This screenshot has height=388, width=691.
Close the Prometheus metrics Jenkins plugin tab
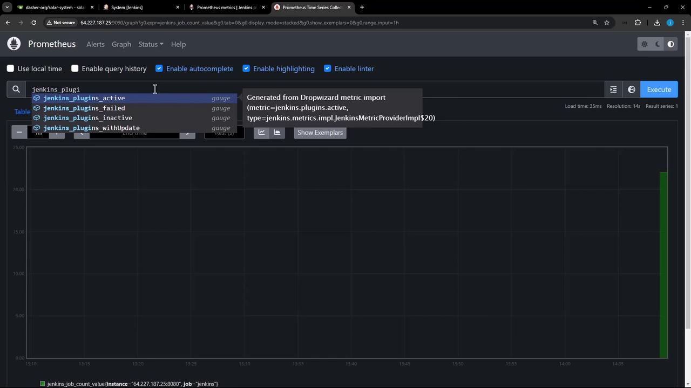(263, 8)
